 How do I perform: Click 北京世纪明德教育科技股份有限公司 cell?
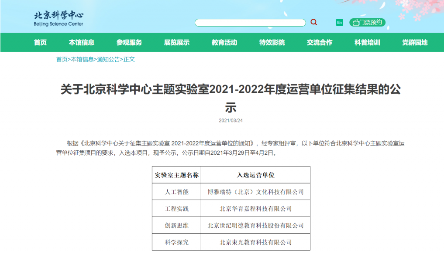point(256,225)
